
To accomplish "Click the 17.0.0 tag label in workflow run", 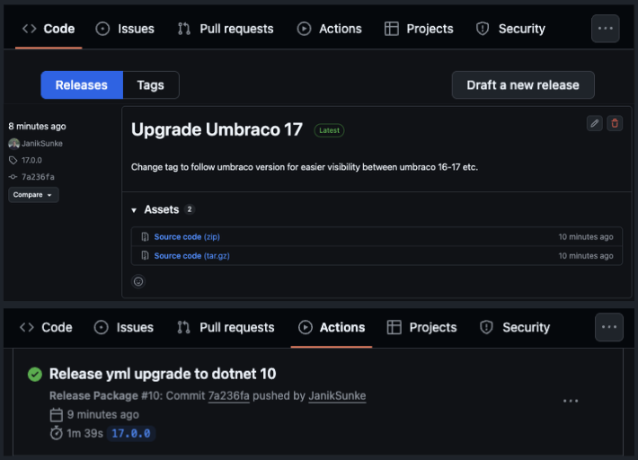I will point(131,434).
